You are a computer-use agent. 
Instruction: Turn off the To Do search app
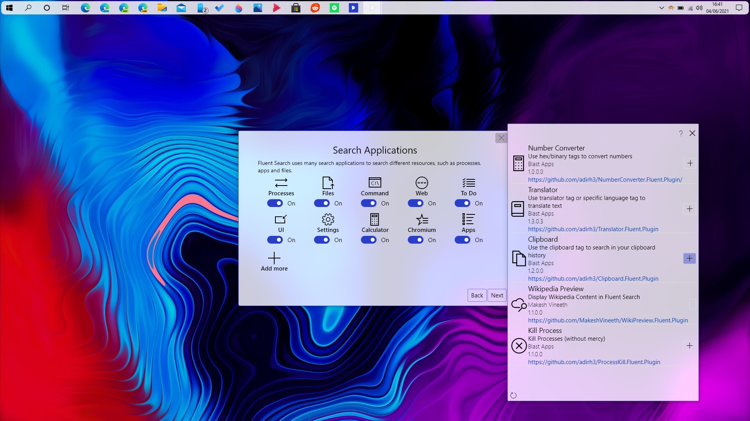point(462,203)
